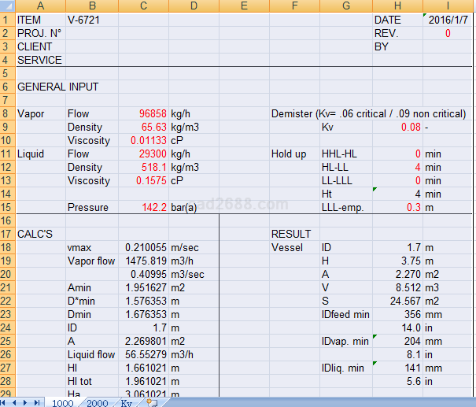Jump to last sheet using navigation arrow
476x407 pixels.
click(x=38, y=402)
